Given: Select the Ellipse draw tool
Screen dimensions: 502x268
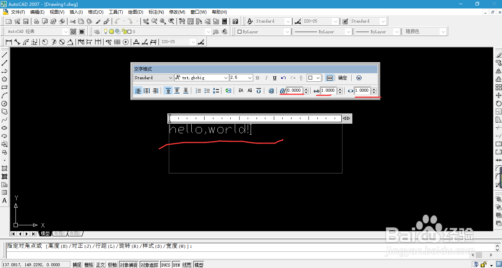Looking at the screenshot, I should [x=4, y=128].
